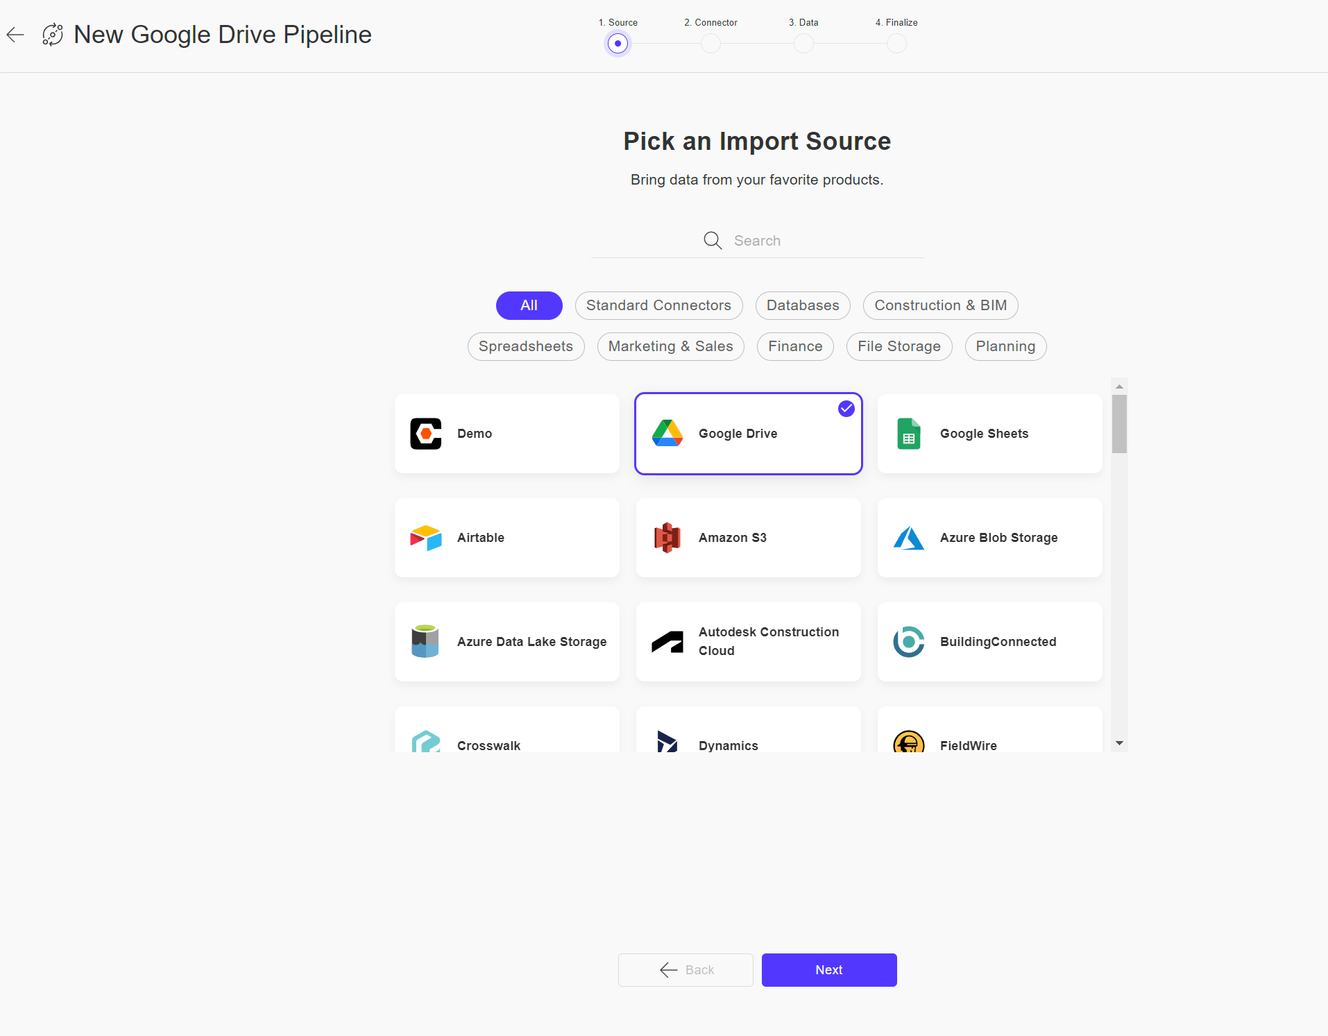Select Azure Data Lake Storage label

[531, 642]
